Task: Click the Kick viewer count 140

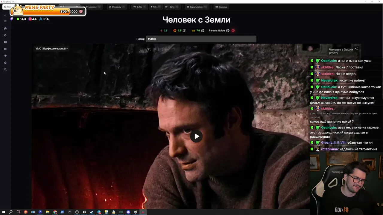Action: click(21, 19)
